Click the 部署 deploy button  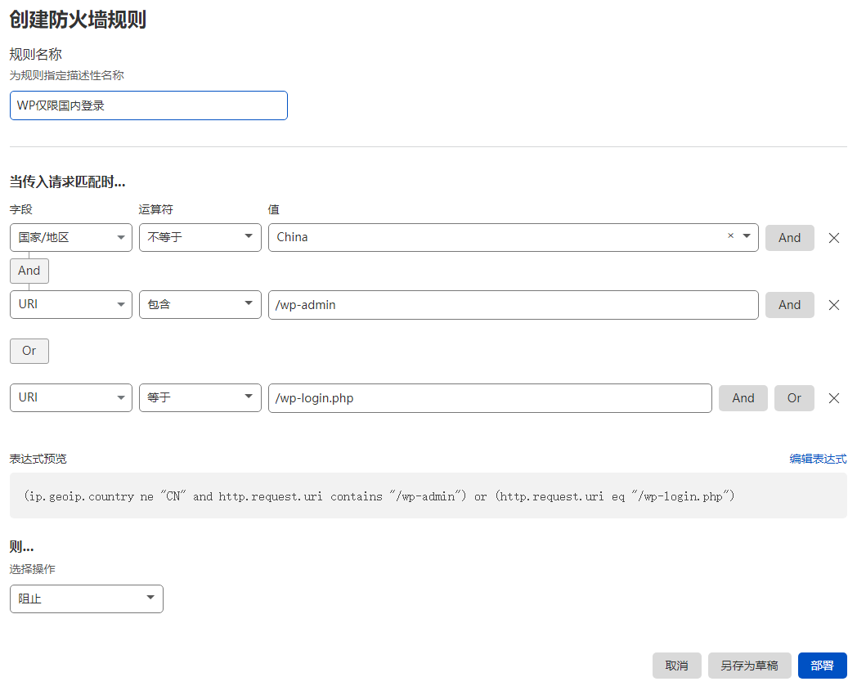click(822, 666)
